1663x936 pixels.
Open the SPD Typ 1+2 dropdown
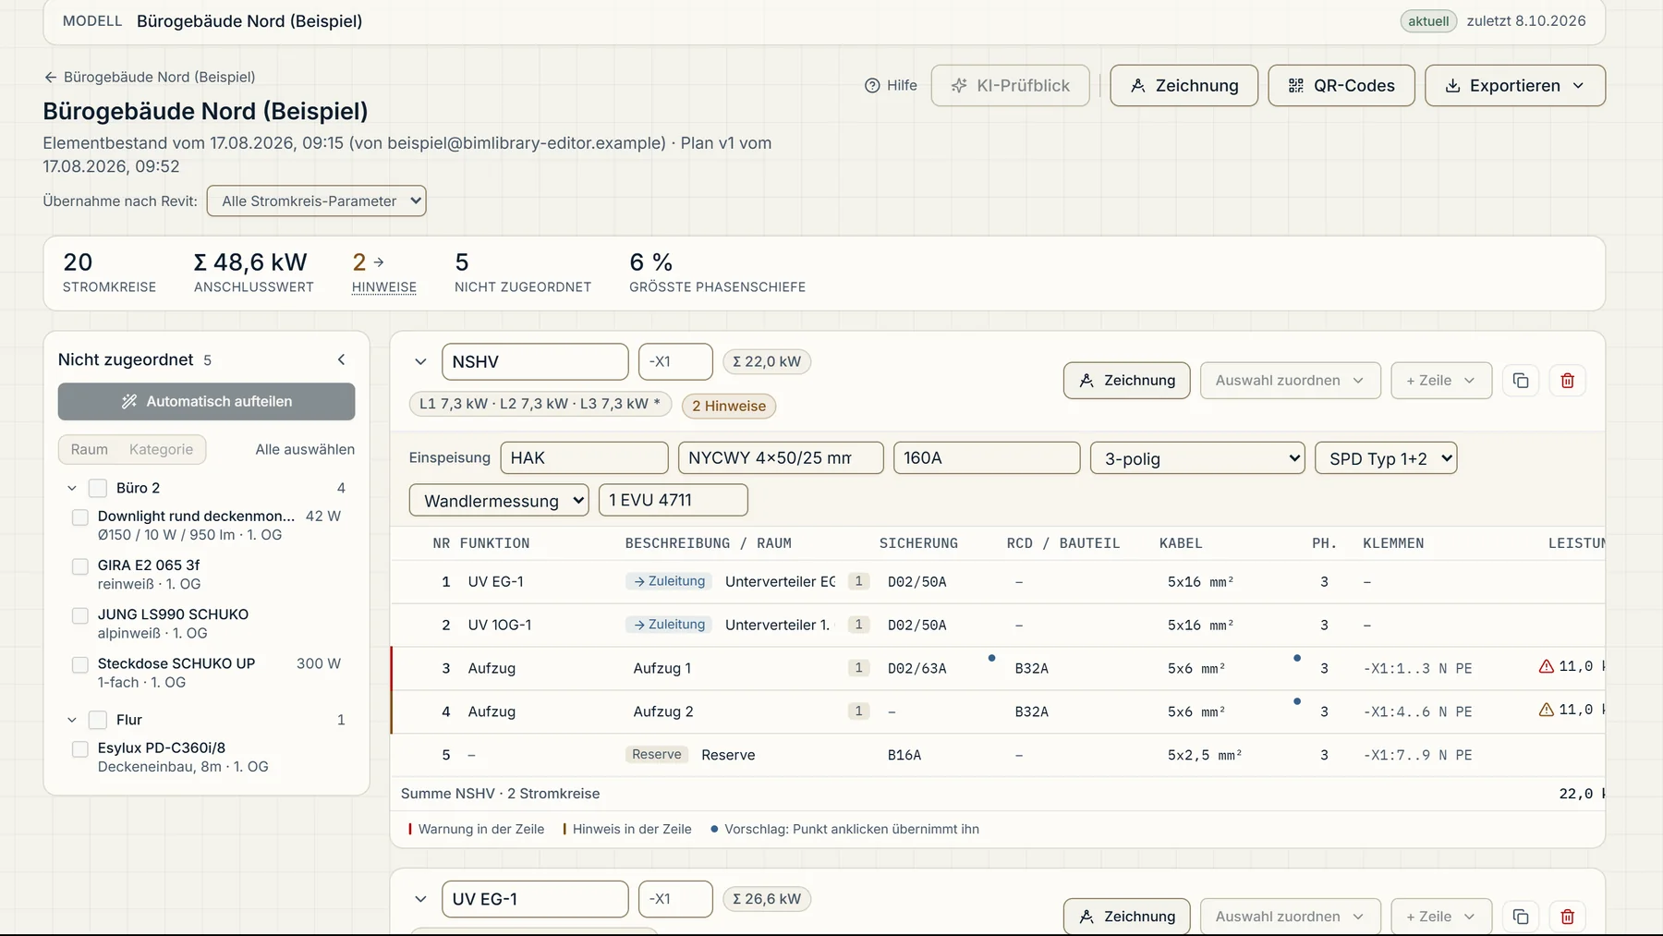tap(1386, 458)
